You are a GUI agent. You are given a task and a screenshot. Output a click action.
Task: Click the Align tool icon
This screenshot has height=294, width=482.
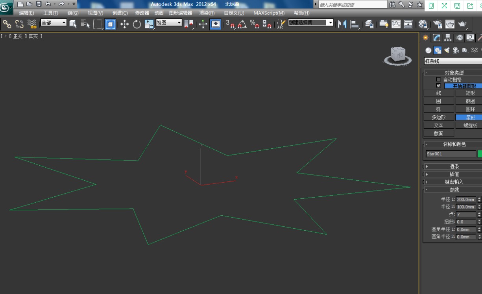click(355, 24)
